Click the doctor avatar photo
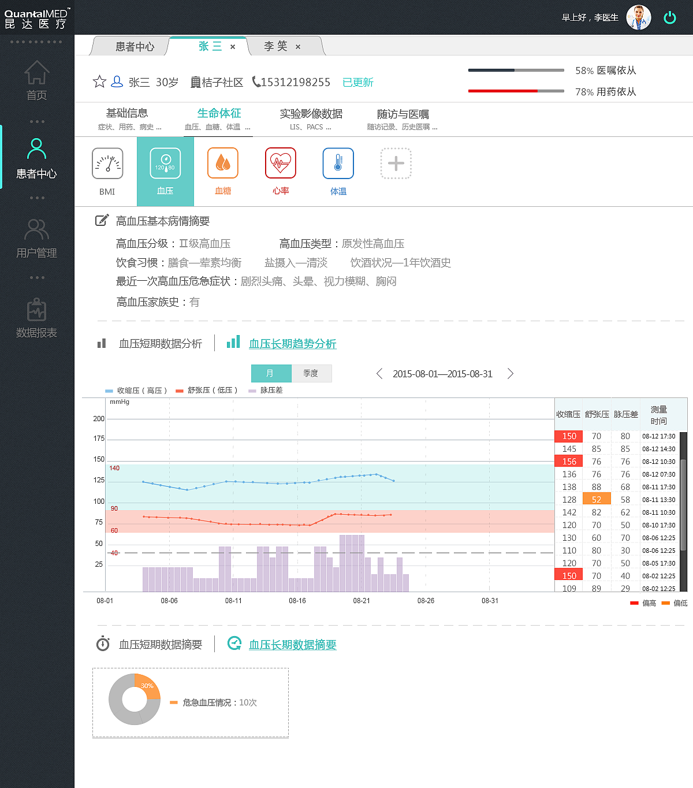 [x=639, y=17]
